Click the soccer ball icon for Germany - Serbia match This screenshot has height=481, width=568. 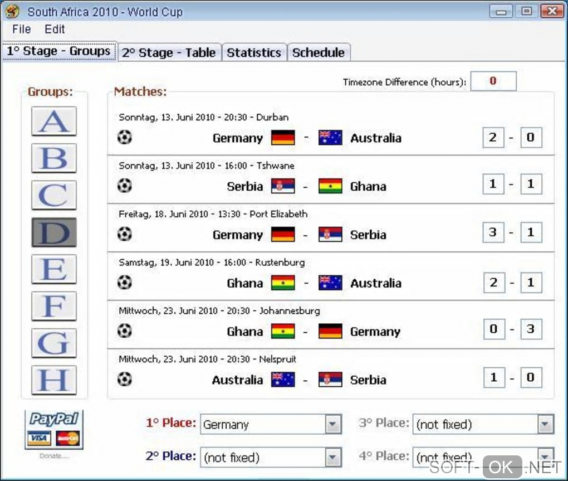[125, 234]
